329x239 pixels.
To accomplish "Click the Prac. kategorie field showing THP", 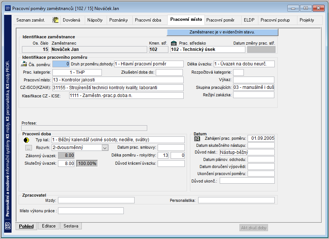I will (77, 72).
